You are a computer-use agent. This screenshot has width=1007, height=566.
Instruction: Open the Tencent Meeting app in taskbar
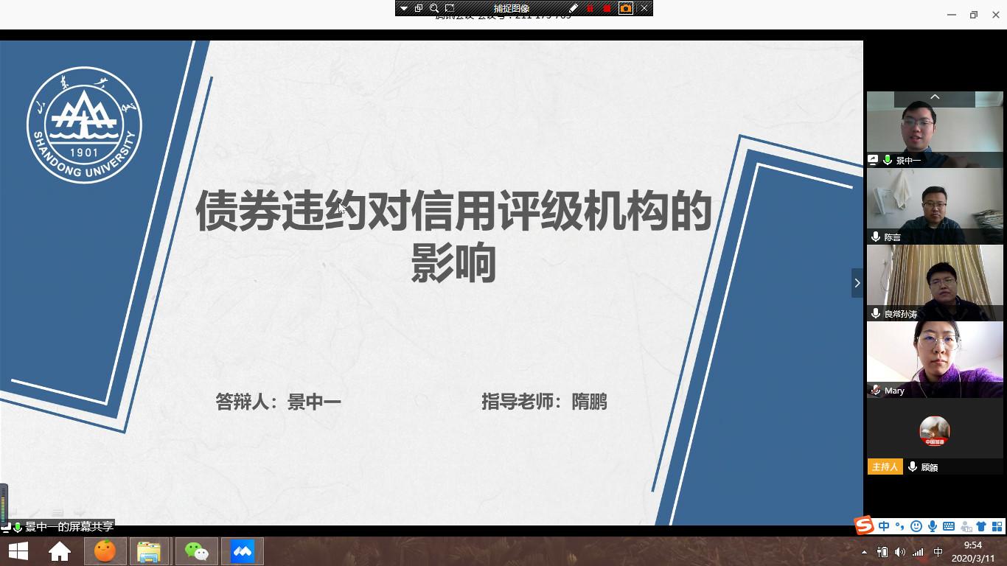pos(243,551)
